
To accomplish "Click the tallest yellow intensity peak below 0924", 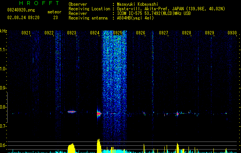I will click(x=99, y=146).
